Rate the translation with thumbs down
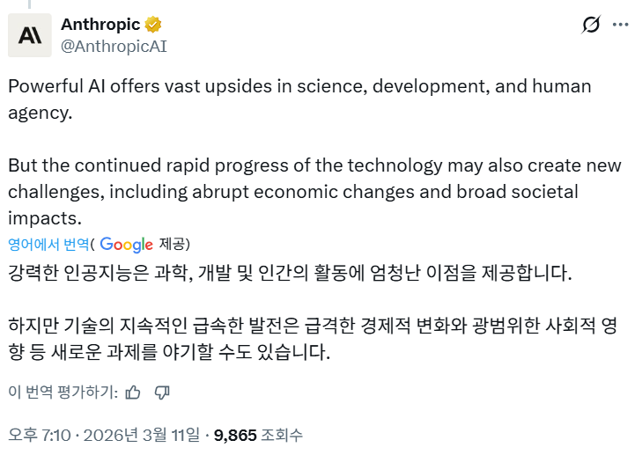642x455 pixels. 162,392
